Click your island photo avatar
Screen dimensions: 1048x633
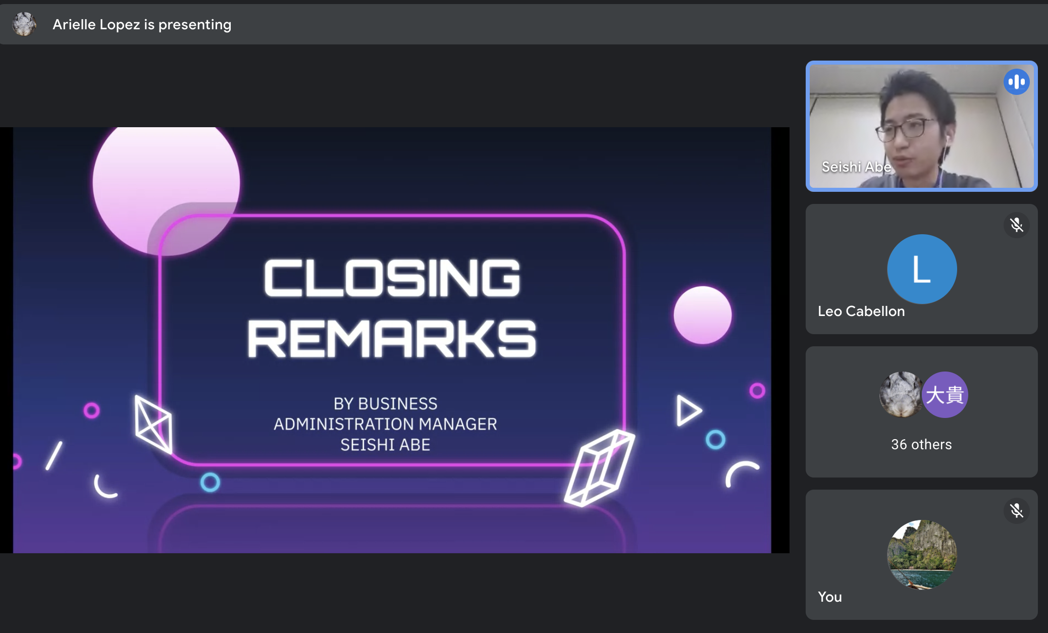point(921,554)
